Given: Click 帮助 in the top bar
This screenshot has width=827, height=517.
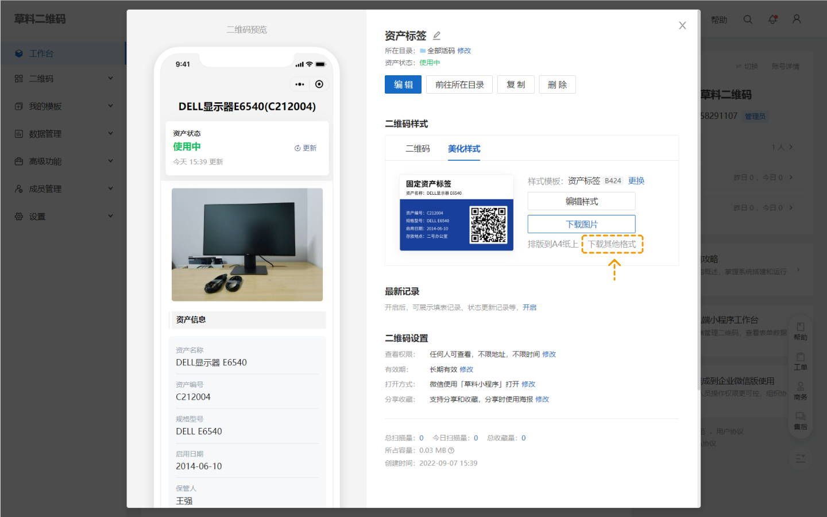Looking at the screenshot, I should pyautogui.click(x=719, y=20).
